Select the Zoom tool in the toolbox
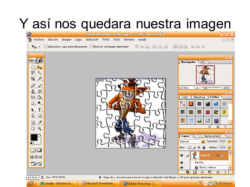 point(39,128)
